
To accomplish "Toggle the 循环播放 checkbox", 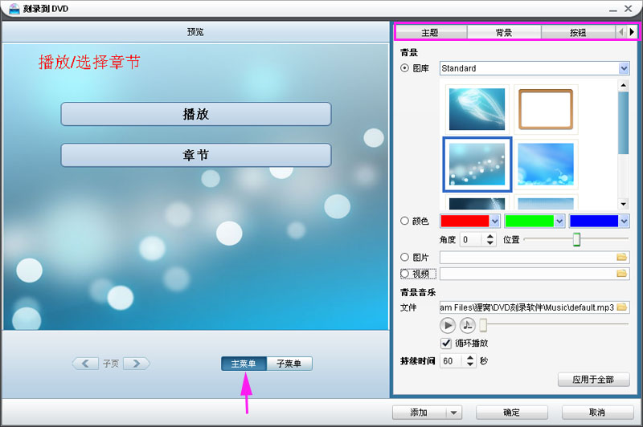I will click(x=446, y=343).
